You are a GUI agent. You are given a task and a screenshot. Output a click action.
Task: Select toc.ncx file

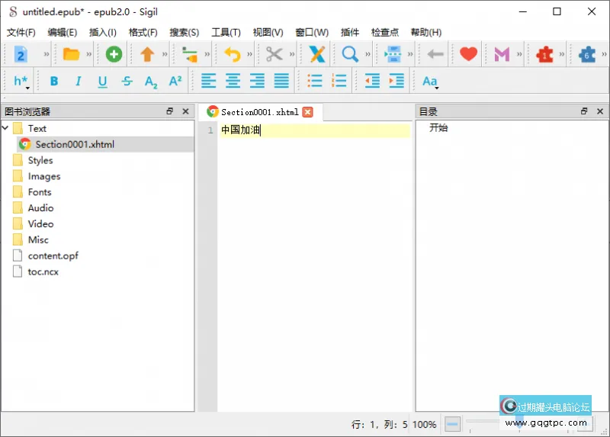pos(43,272)
